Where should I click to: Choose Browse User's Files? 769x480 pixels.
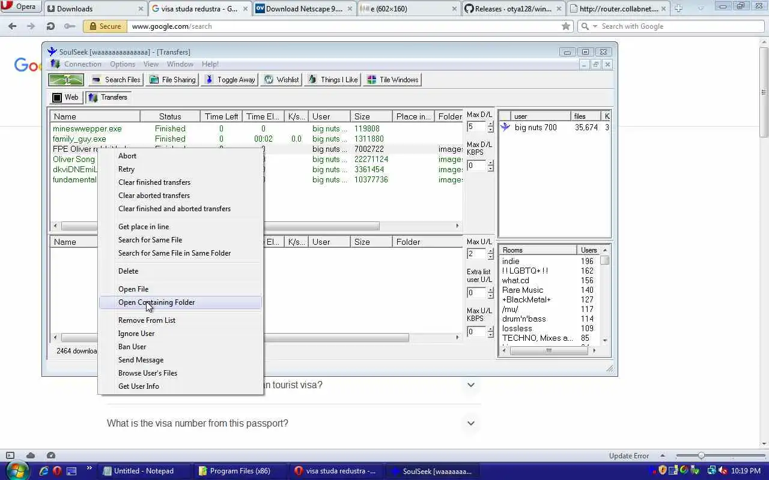180,373
